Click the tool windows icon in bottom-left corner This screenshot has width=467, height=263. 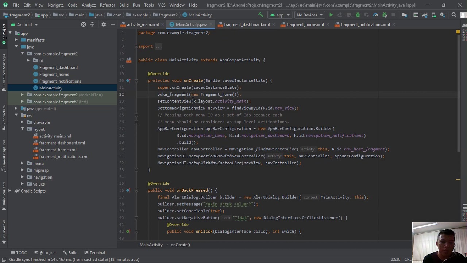coord(4,259)
